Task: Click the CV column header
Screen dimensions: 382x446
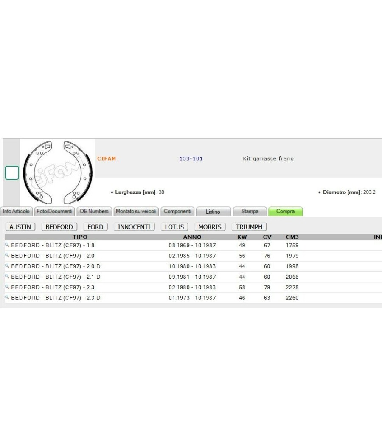Action: click(x=267, y=237)
